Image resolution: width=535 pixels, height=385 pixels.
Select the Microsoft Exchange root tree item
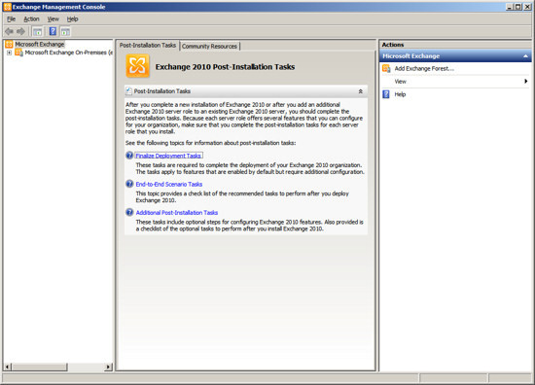click(40, 44)
